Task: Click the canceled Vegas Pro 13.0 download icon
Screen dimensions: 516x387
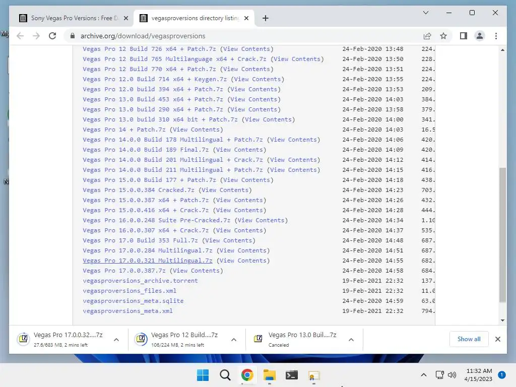Action: (259, 339)
